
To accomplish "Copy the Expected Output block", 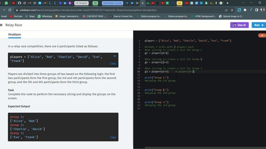I will click(113, 137).
